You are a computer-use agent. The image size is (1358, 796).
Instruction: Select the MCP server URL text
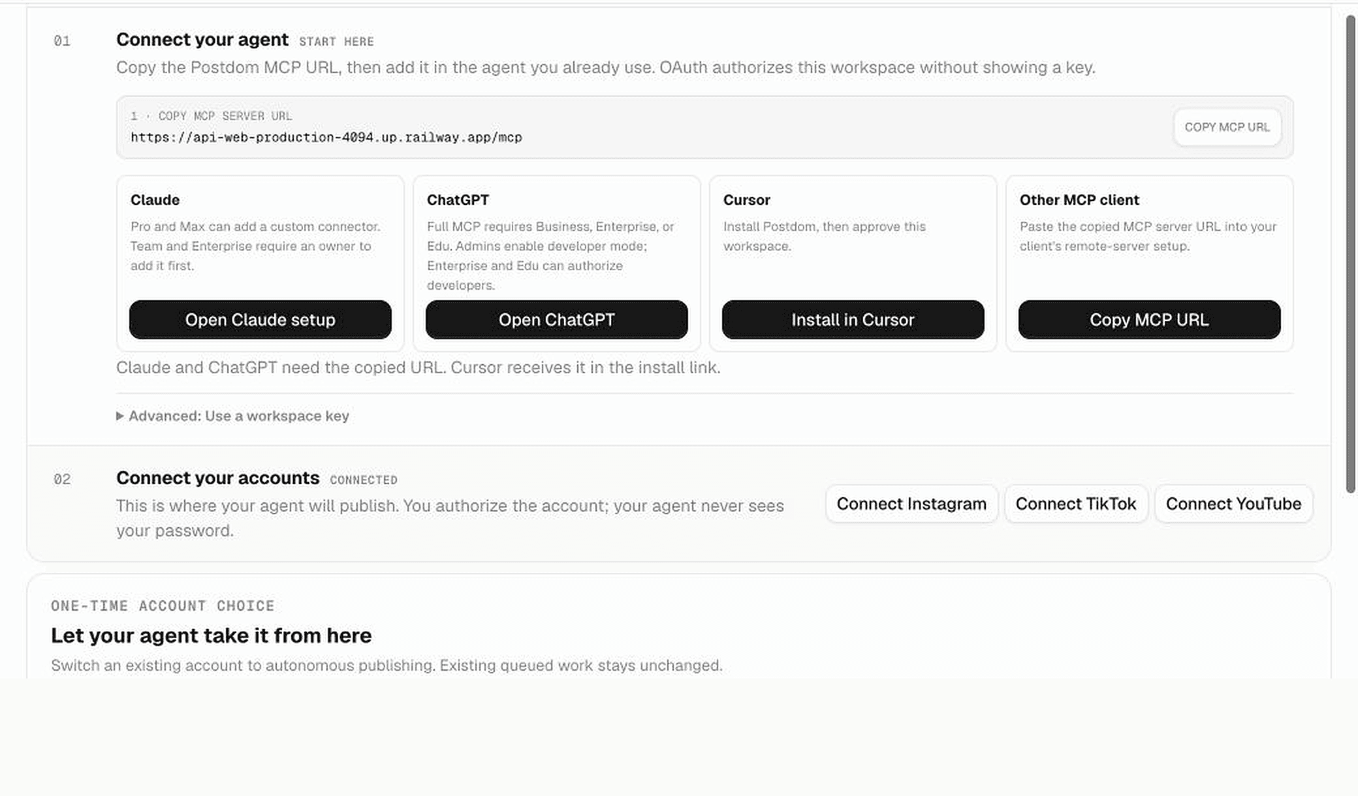click(326, 138)
